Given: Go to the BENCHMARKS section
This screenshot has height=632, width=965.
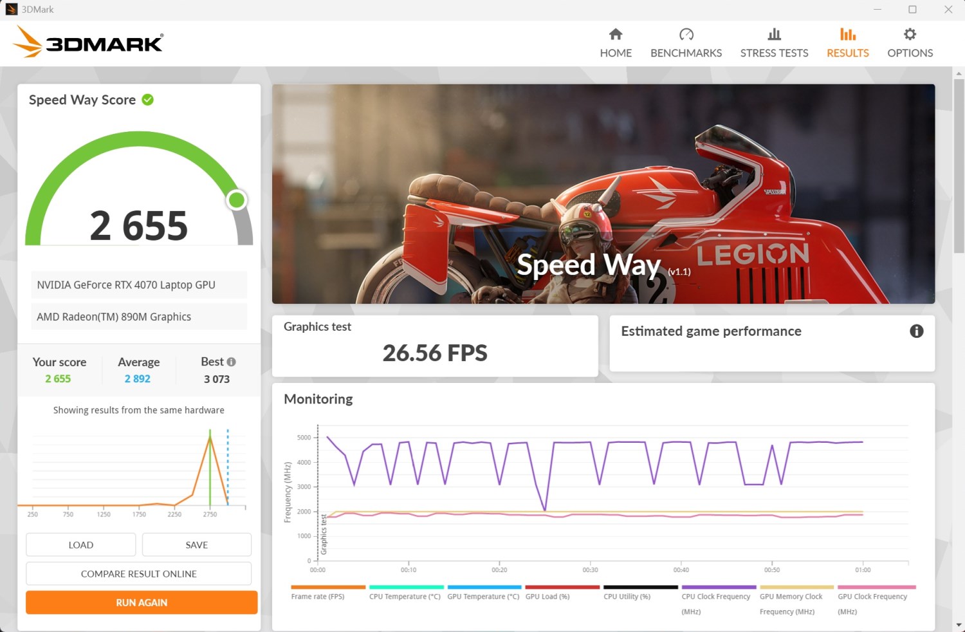Looking at the screenshot, I should (x=686, y=43).
